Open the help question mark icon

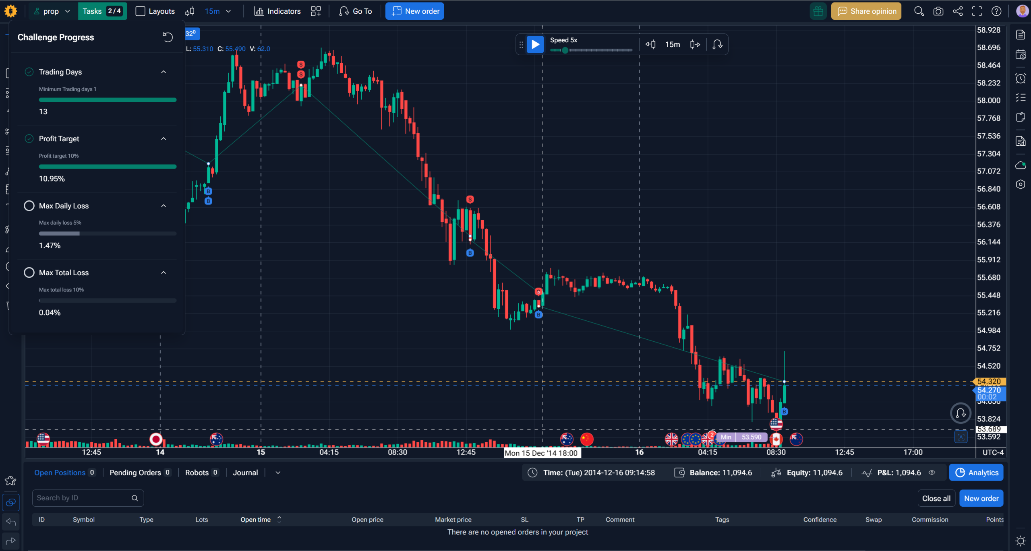click(996, 11)
